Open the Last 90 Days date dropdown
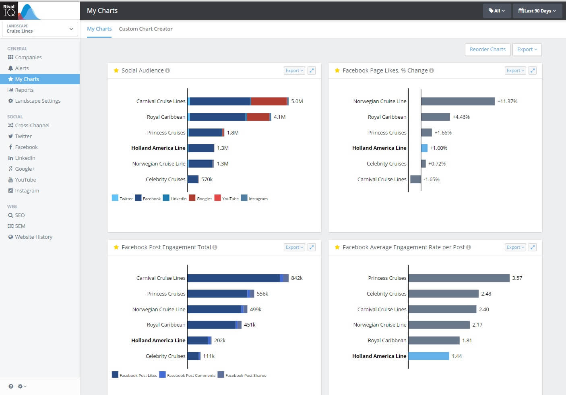Image resolution: width=566 pixels, height=395 pixels. point(537,11)
